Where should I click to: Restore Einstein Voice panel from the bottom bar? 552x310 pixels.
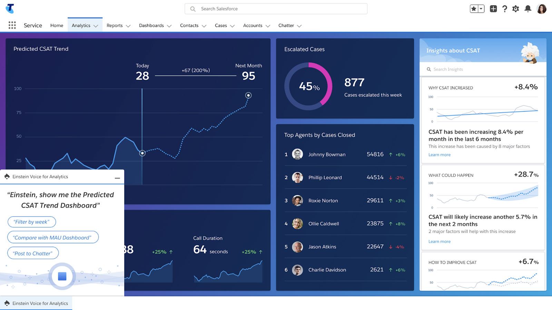pos(36,303)
